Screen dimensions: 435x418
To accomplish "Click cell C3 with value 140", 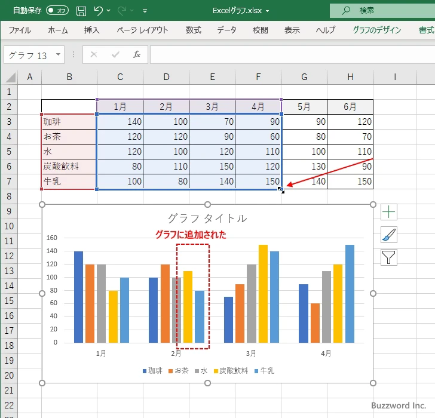I will click(x=120, y=121).
